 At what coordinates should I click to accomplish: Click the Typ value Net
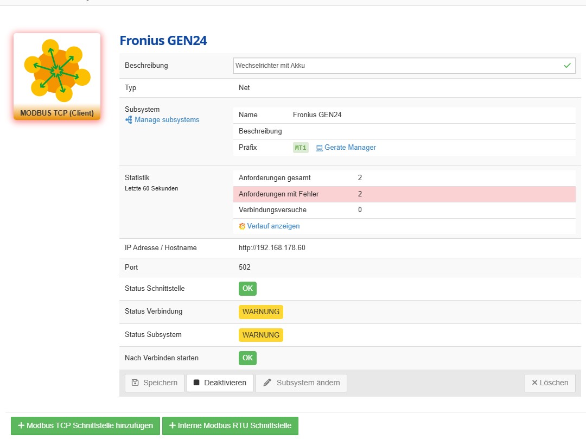pos(244,88)
